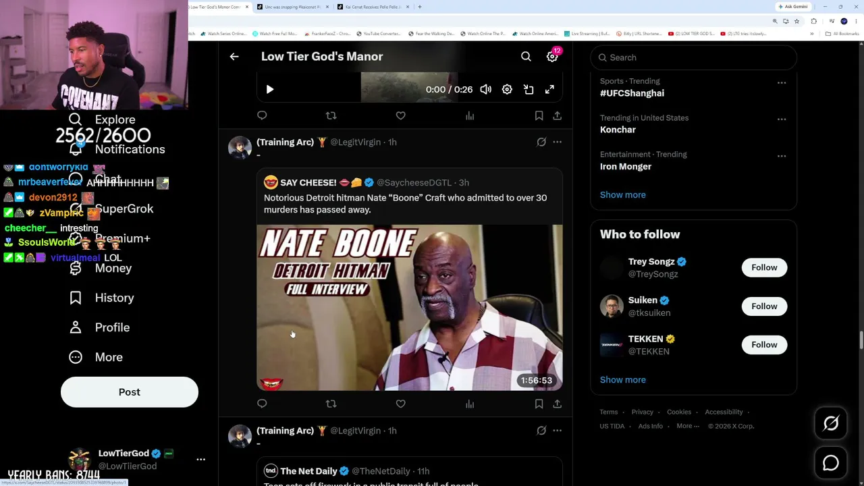Open Profile in the X sidebar

[99, 327]
